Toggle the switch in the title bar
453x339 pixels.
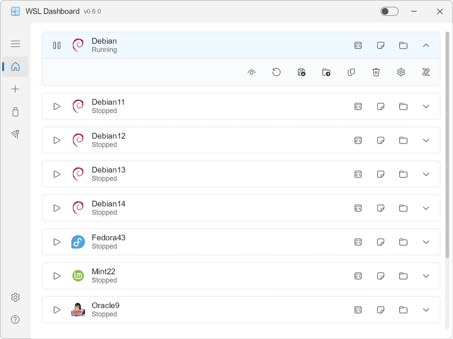pyautogui.click(x=389, y=11)
